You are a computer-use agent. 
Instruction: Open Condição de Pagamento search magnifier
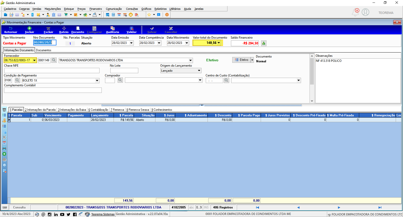coord(17,80)
